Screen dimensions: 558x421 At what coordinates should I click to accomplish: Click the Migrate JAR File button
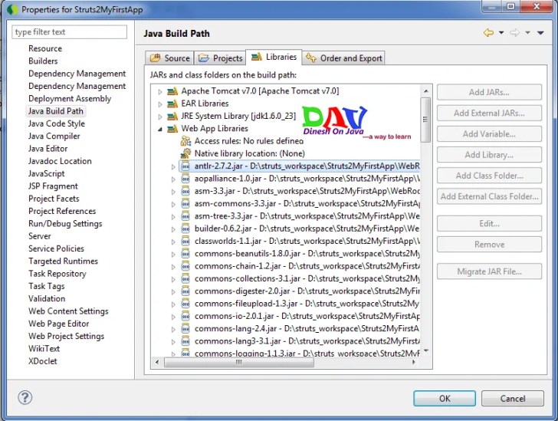pos(489,271)
